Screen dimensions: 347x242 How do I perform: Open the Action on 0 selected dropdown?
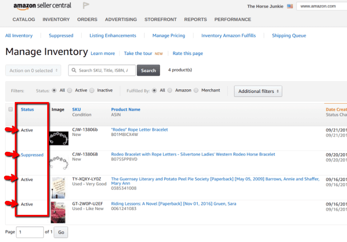[x=33, y=70]
